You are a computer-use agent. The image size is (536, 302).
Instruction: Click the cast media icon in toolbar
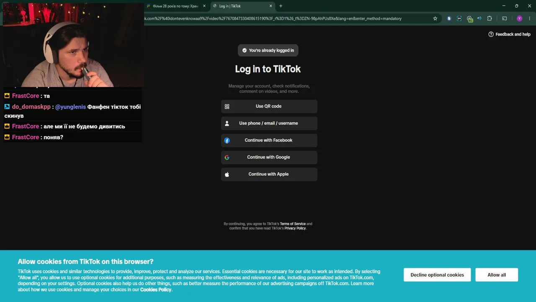click(504, 18)
